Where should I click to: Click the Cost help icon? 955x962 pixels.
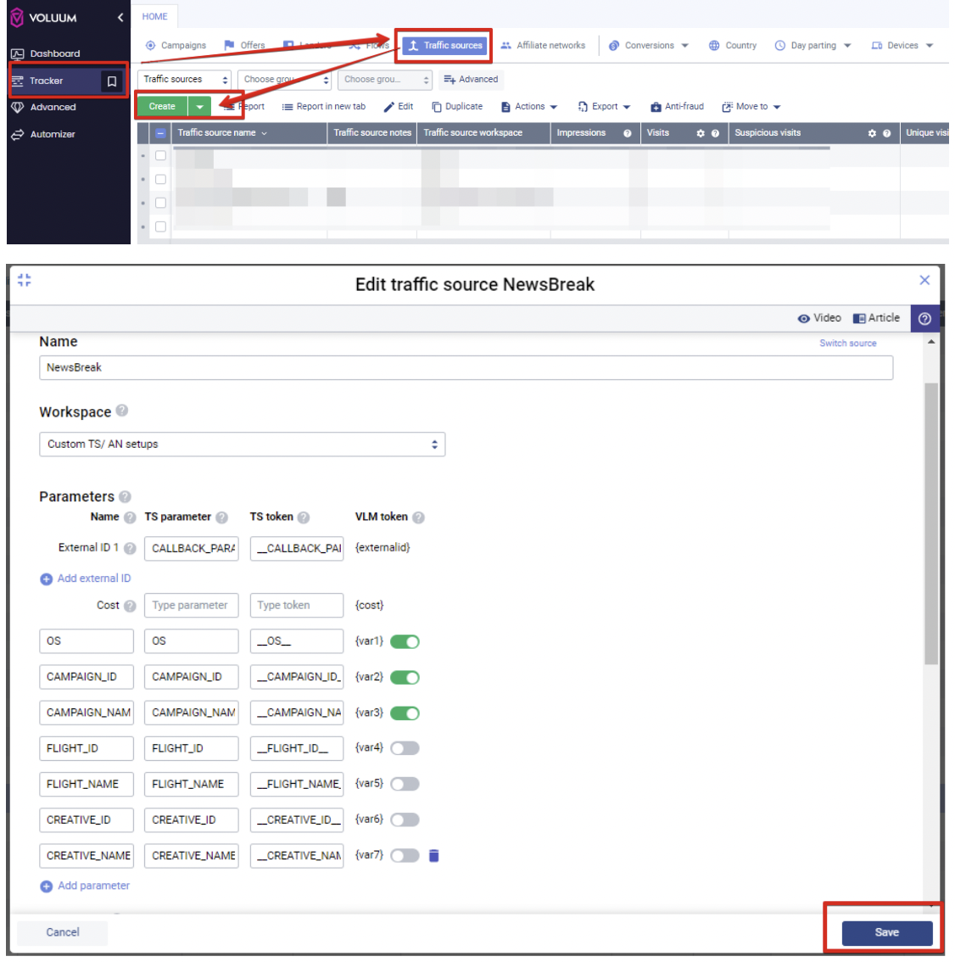130,607
